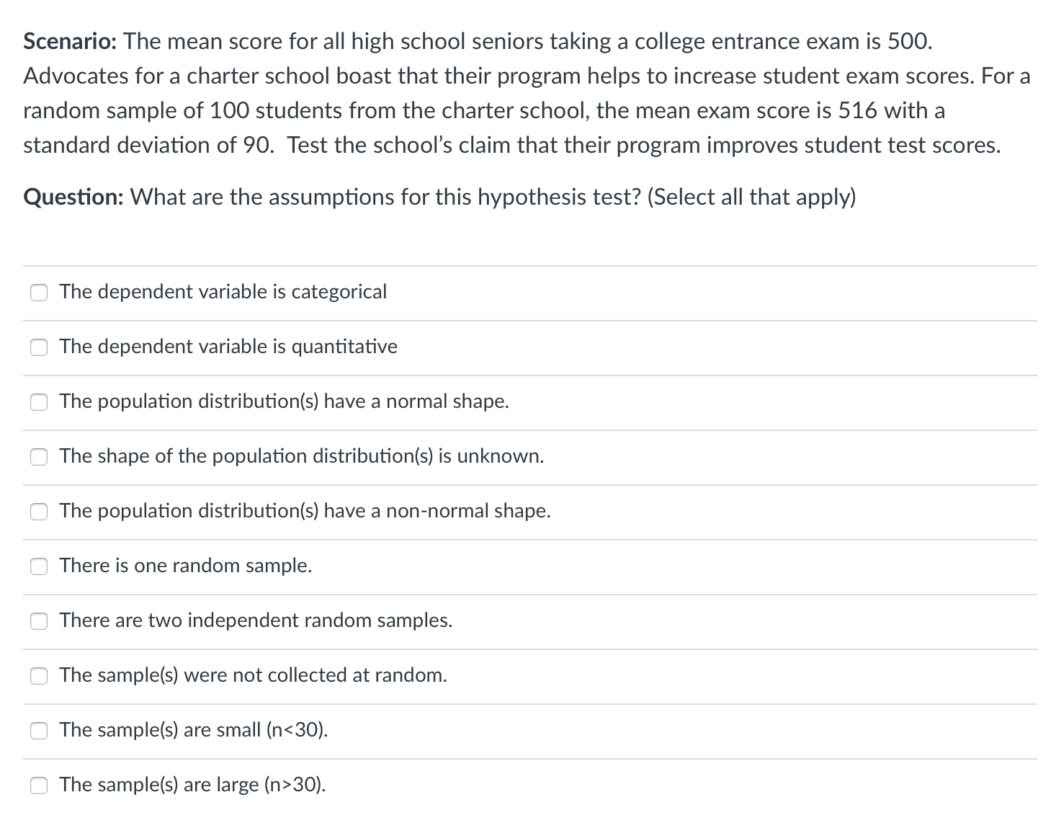Select 'There is one random sample.'
This screenshot has width=1056, height=836.
(40, 566)
